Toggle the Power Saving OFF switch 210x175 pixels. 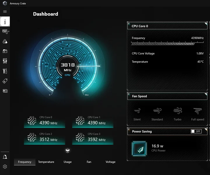point(196,131)
